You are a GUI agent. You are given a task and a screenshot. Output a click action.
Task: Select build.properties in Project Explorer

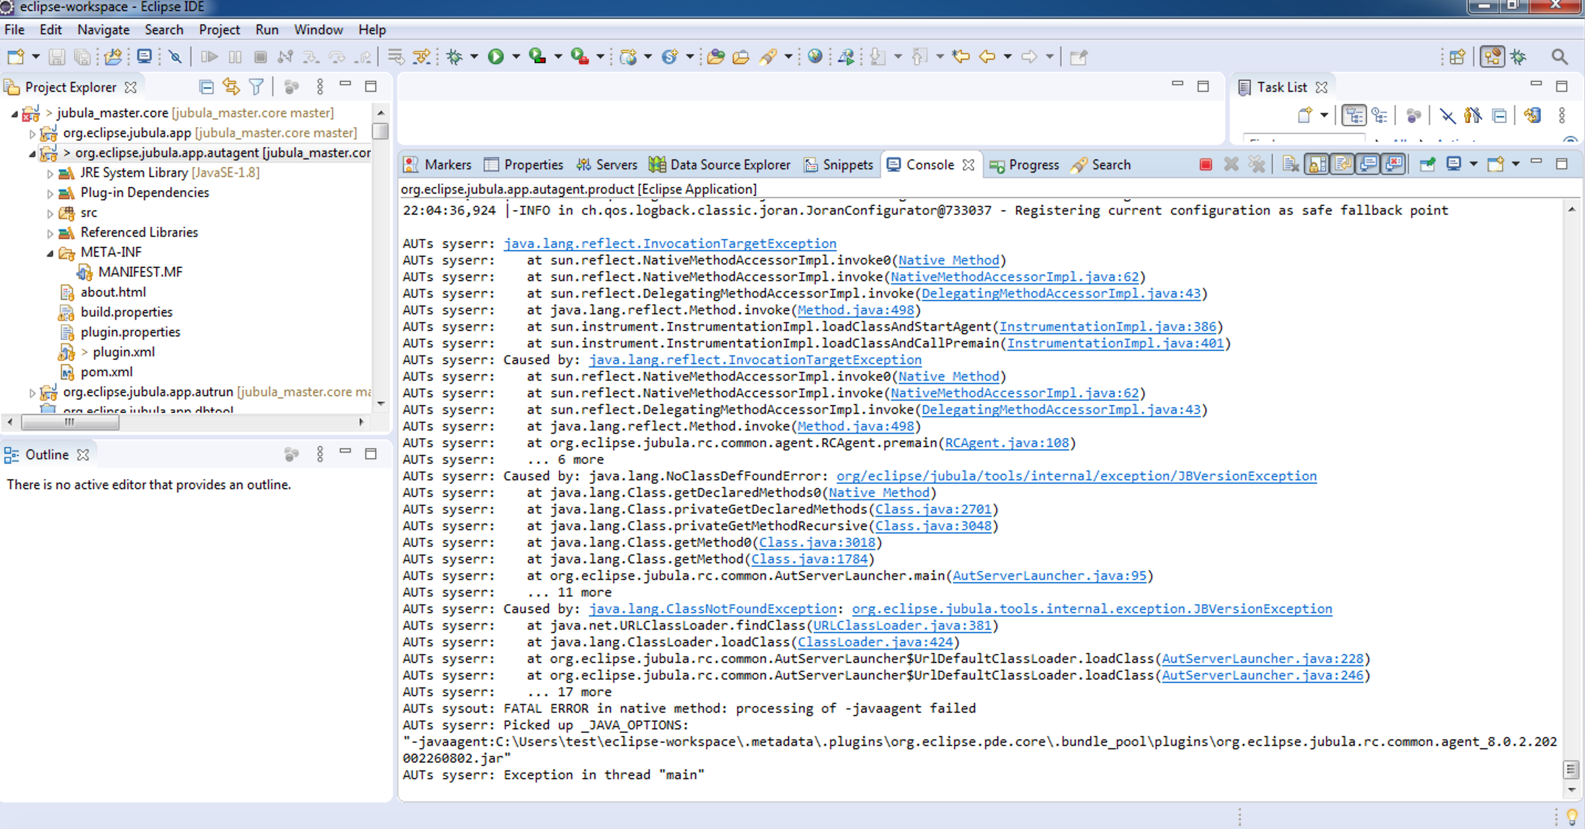pos(126,312)
